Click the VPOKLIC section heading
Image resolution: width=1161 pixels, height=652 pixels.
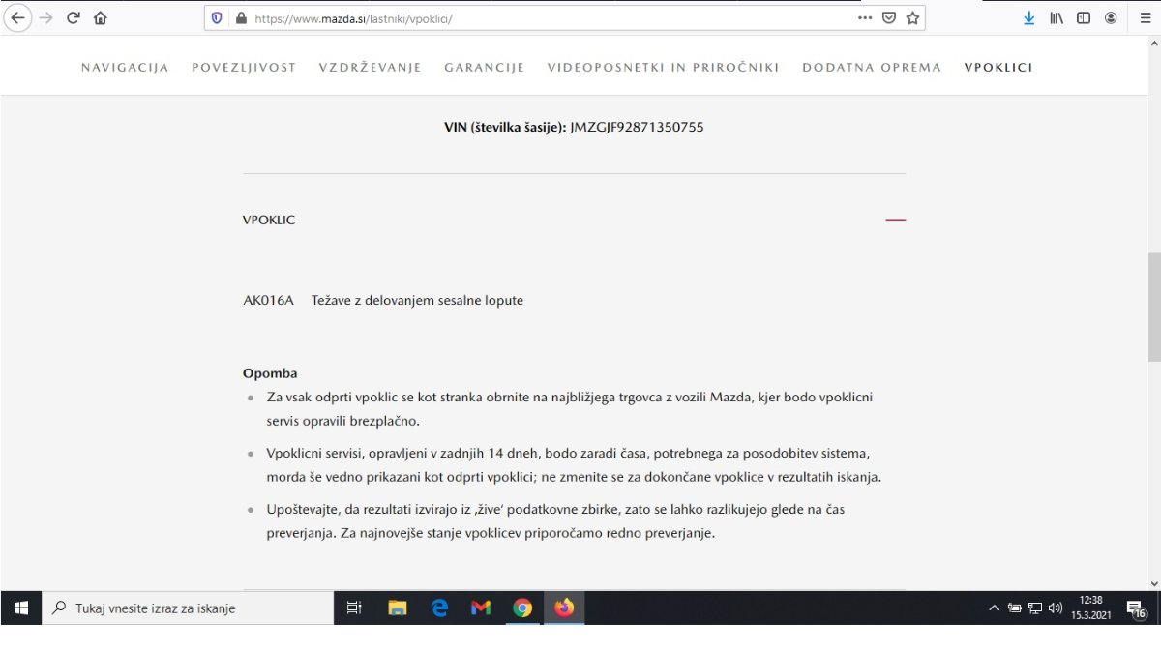tap(269, 220)
